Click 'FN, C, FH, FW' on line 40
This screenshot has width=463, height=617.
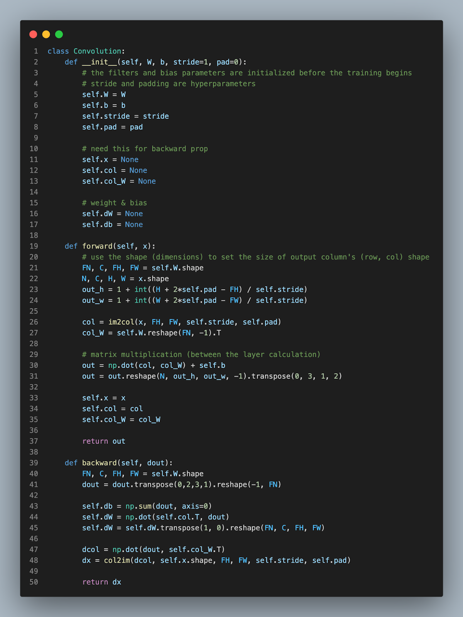[111, 474]
